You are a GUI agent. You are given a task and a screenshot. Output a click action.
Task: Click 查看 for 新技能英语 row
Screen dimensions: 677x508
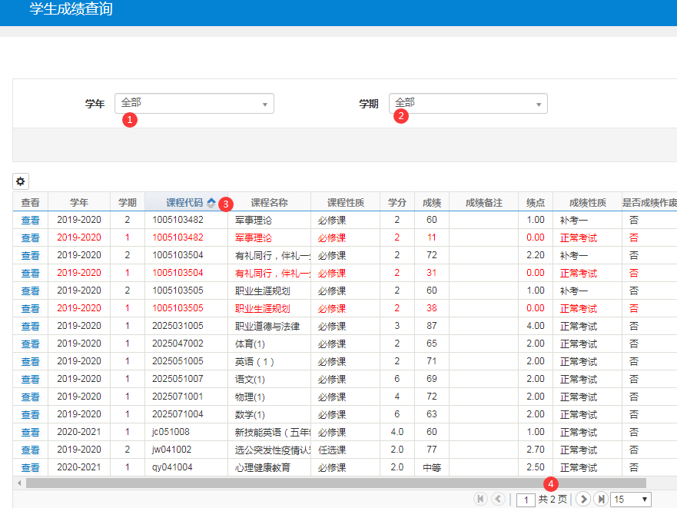[30, 433]
